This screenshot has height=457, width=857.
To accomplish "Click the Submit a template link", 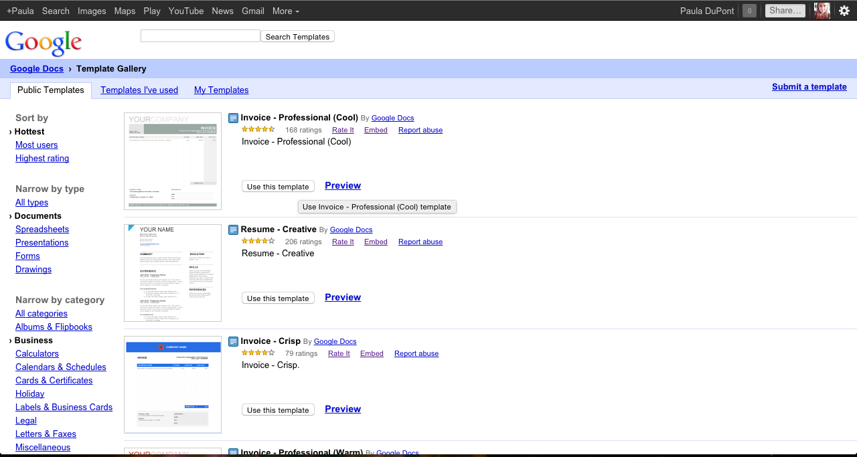I will click(809, 87).
